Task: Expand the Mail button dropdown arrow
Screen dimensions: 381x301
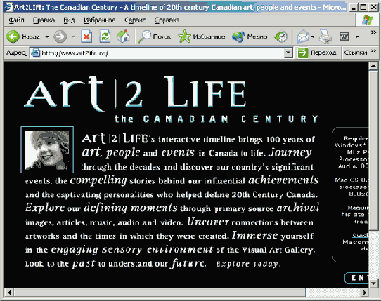Action: pos(313,37)
